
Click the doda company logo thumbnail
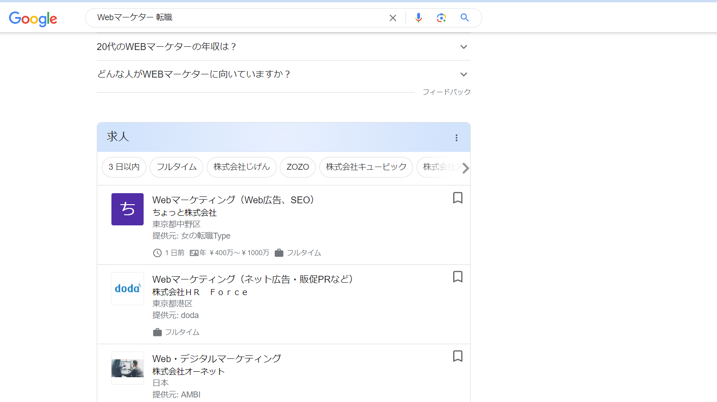(127, 288)
